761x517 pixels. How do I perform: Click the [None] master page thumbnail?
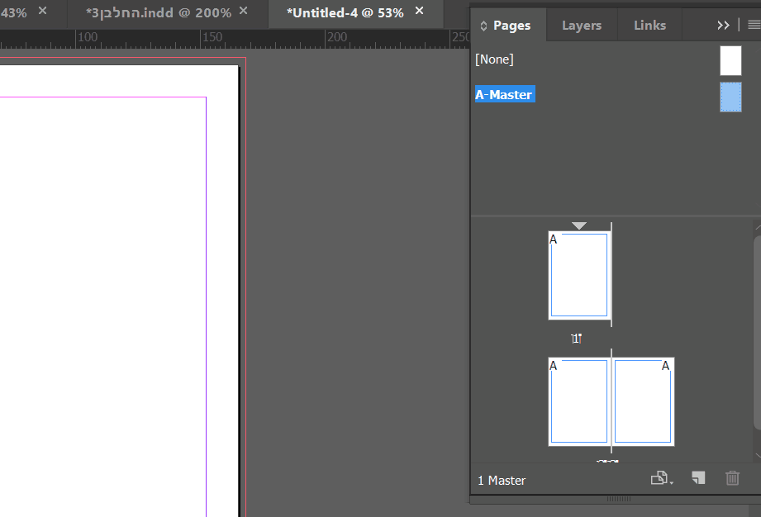click(730, 60)
